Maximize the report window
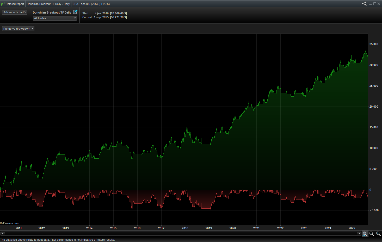 pos(375,4)
